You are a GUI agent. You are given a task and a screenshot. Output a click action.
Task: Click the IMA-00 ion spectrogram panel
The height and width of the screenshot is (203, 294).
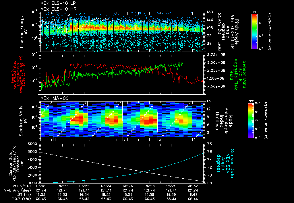tap(122, 121)
